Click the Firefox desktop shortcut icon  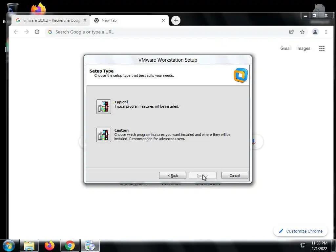pos(38,8)
